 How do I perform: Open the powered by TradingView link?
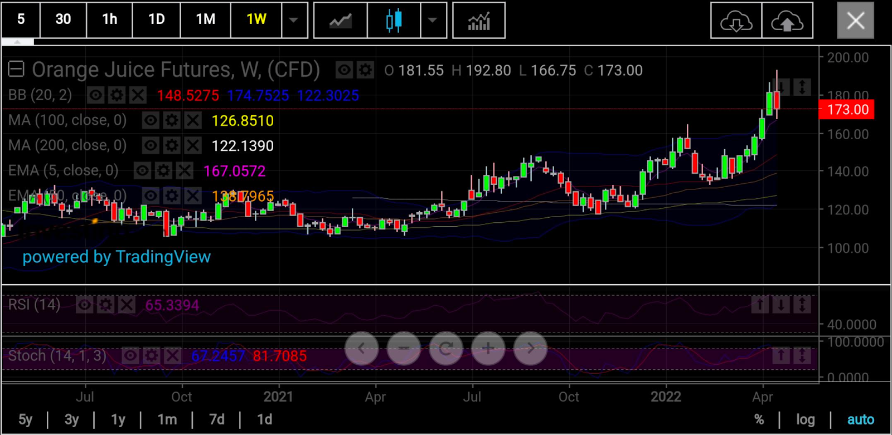tap(117, 257)
